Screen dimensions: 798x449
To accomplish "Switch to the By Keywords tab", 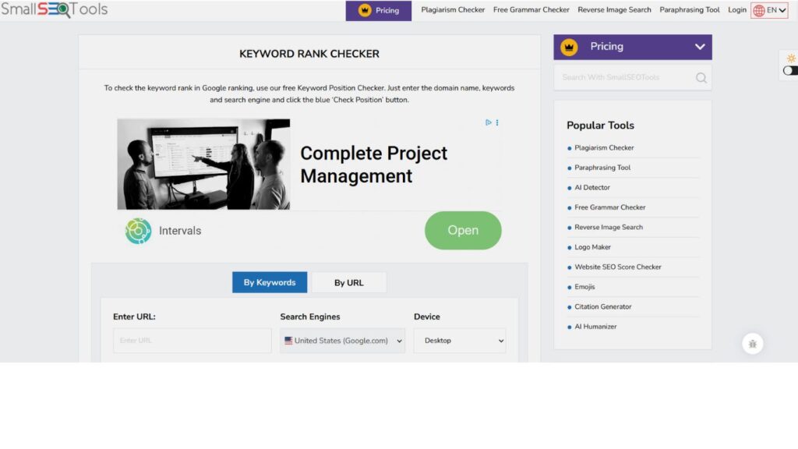I will [x=270, y=282].
